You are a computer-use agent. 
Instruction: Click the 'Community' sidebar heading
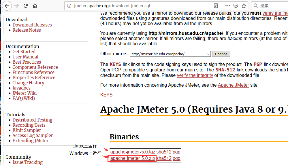[18, 157]
